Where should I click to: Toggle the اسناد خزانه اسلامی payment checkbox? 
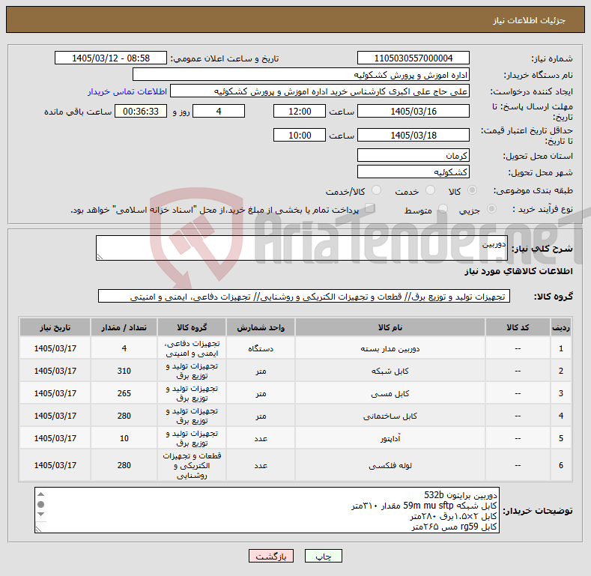tap(369, 208)
